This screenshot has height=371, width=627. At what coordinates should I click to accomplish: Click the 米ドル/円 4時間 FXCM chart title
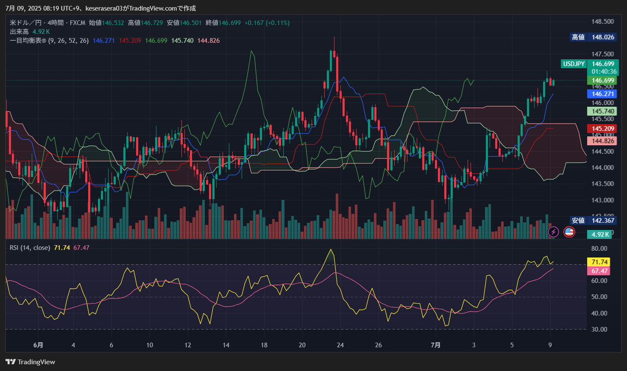(48, 23)
